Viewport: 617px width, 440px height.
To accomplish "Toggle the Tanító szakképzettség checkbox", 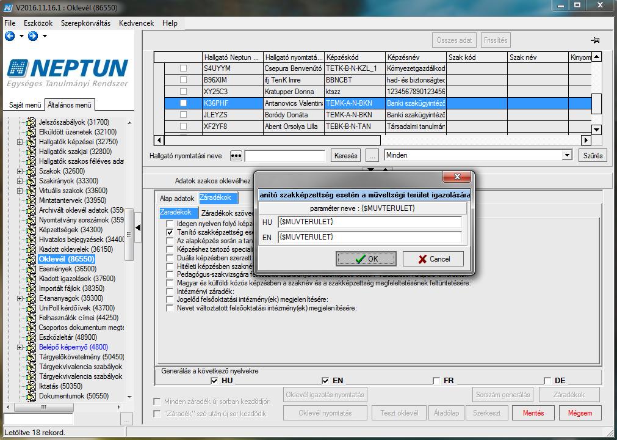I will 170,232.
